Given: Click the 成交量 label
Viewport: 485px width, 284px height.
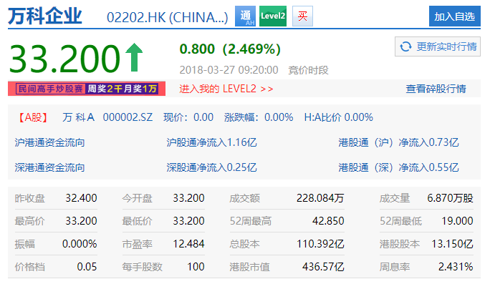Looking at the screenshot, I should click(x=395, y=198).
